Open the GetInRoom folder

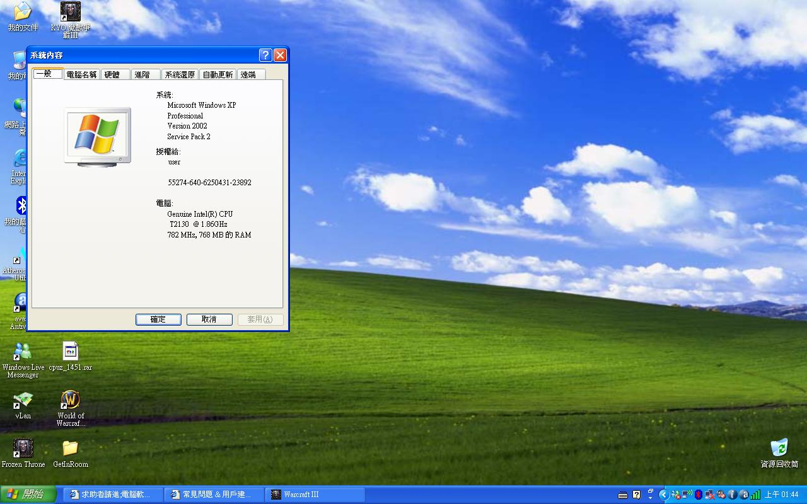coord(70,449)
